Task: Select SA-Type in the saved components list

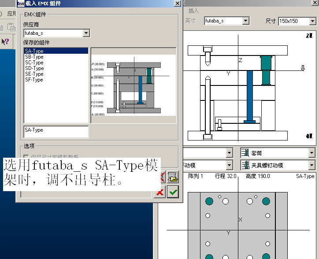Action: pos(56,51)
